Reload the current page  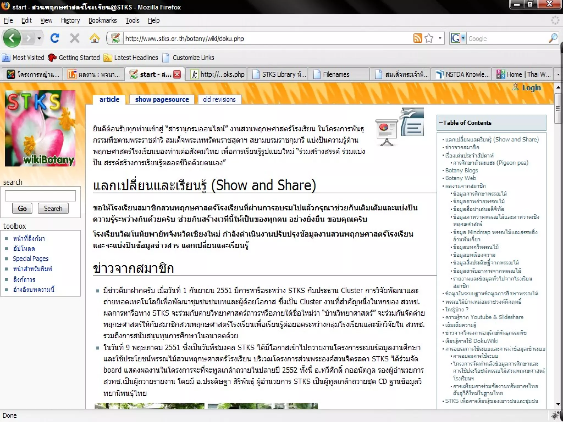point(55,38)
